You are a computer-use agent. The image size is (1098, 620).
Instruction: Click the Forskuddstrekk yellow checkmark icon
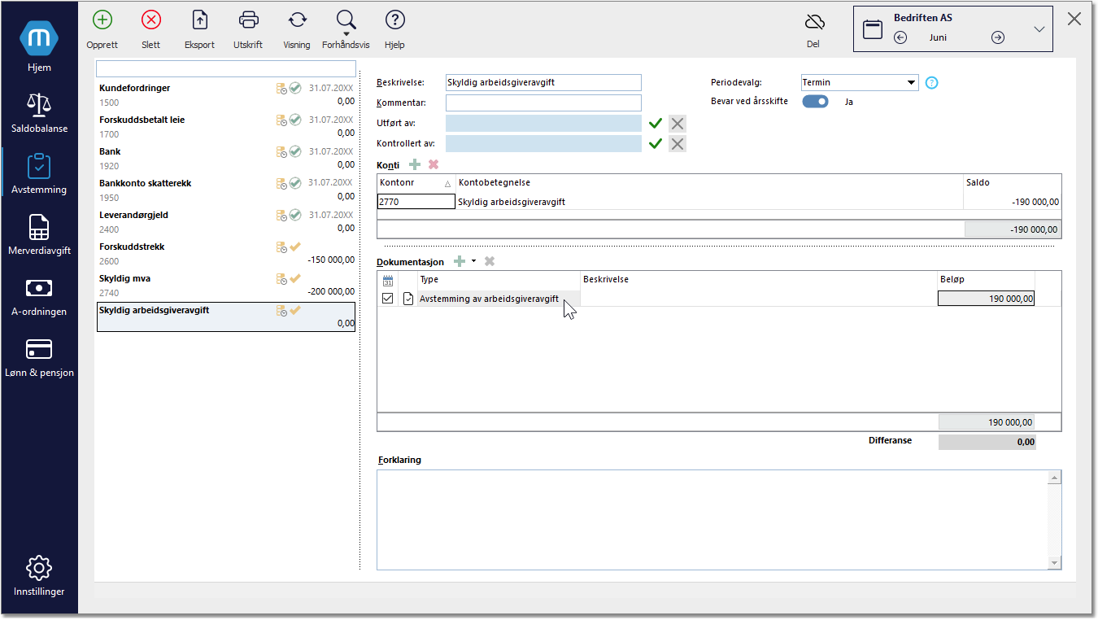coord(295,247)
